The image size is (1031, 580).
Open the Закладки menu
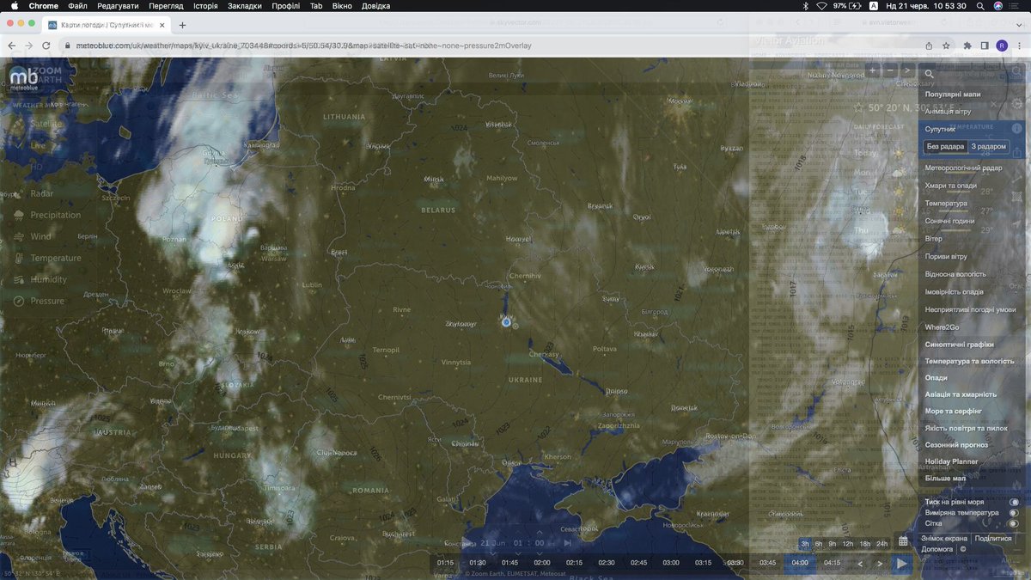(245, 5)
